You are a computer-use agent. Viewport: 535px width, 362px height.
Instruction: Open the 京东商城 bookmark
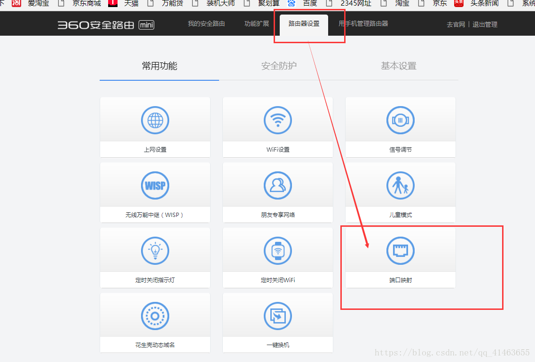[x=87, y=3]
